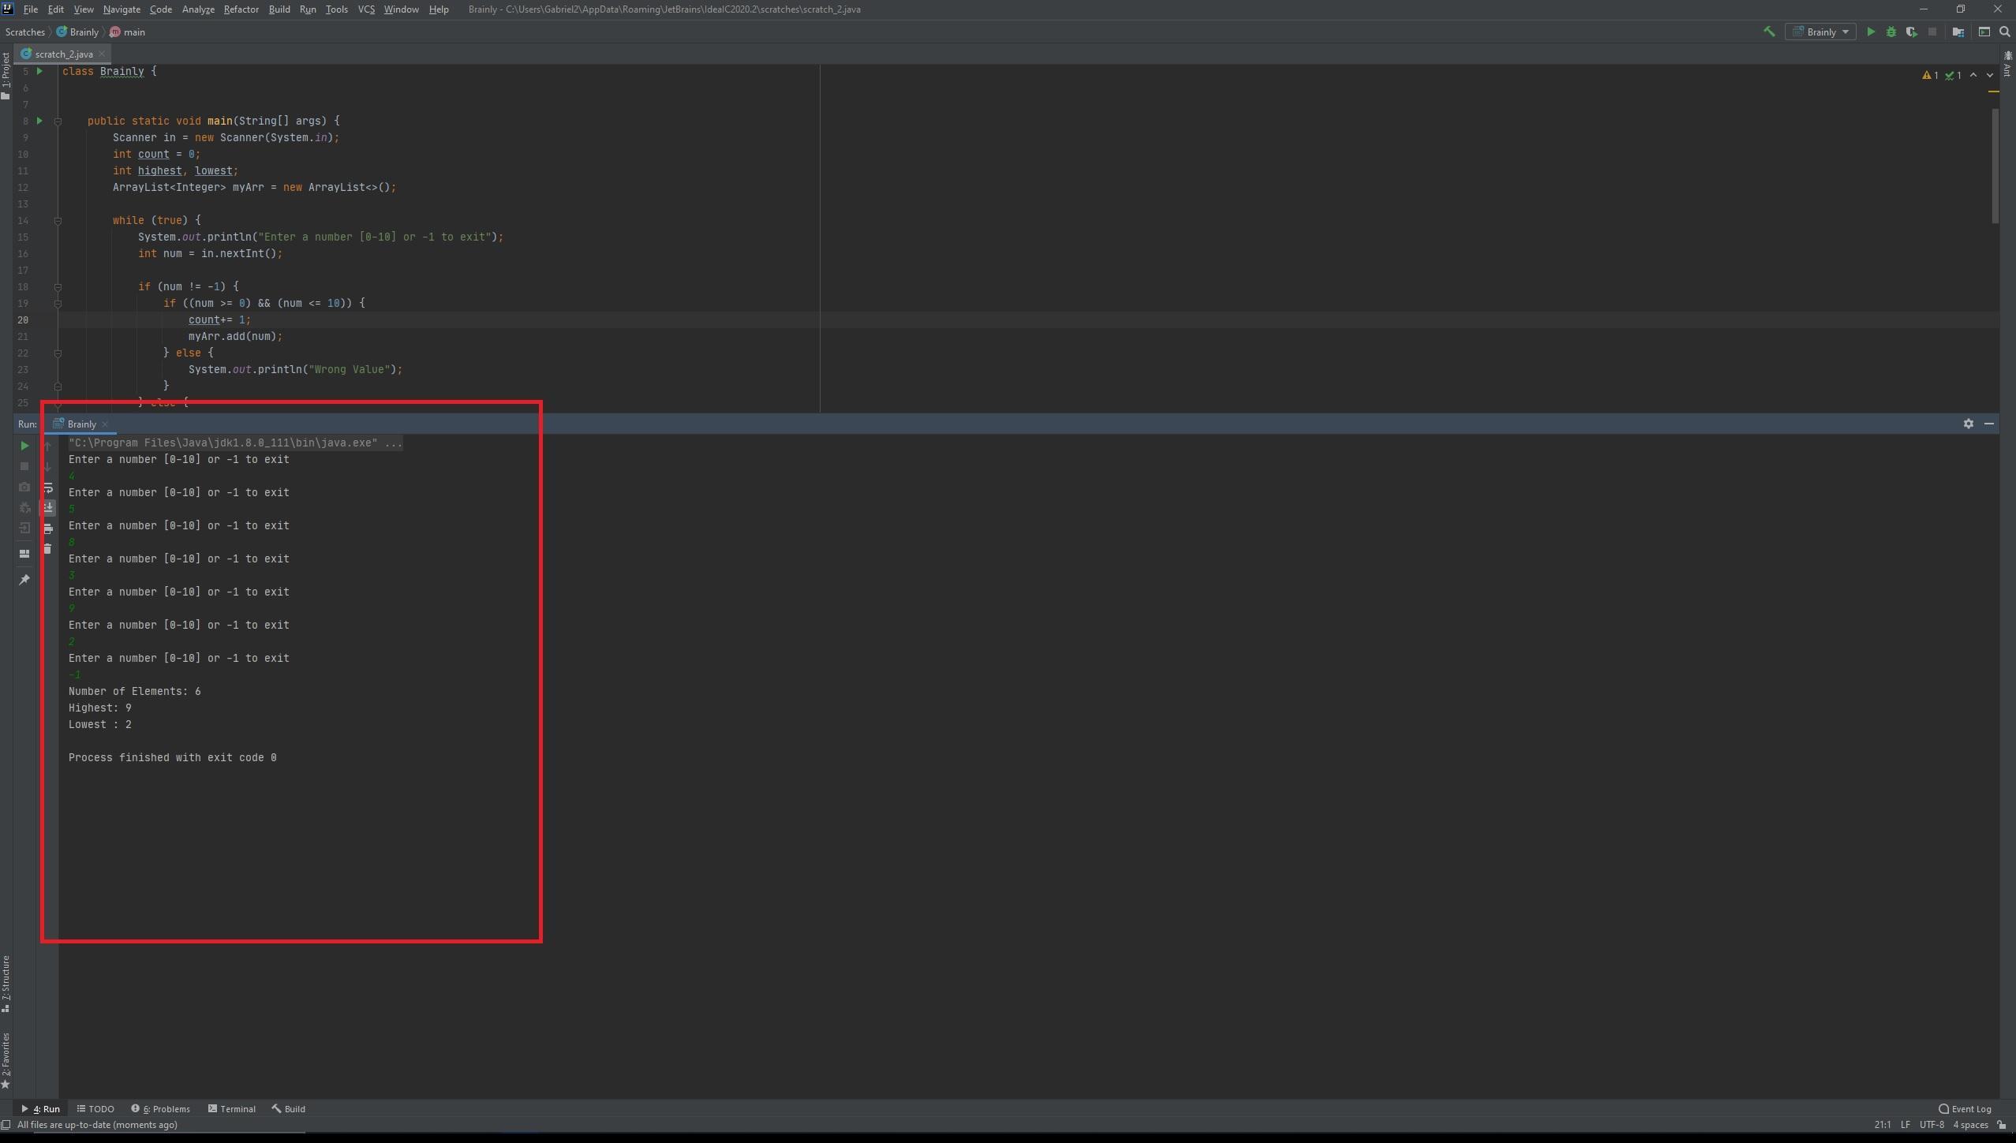Open Run panel settings gear
This screenshot has width=2016, height=1143.
pyautogui.click(x=1968, y=424)
